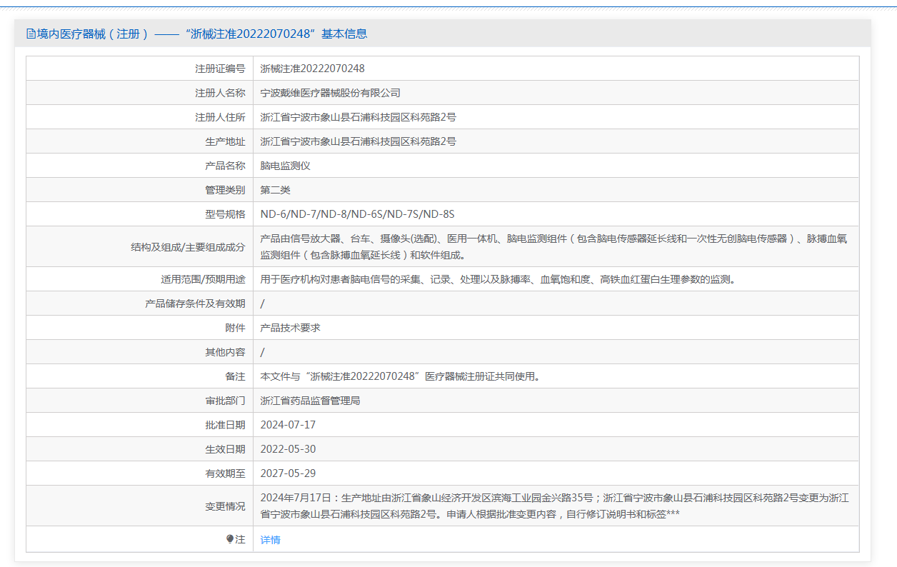Click the remark text starting 本文件与

[401, 376]
